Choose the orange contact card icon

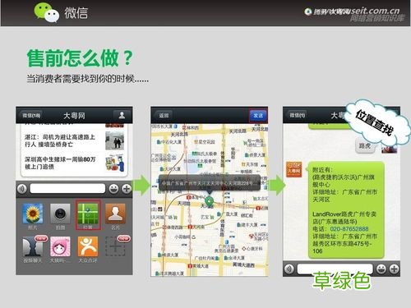(x=115, y=214)
